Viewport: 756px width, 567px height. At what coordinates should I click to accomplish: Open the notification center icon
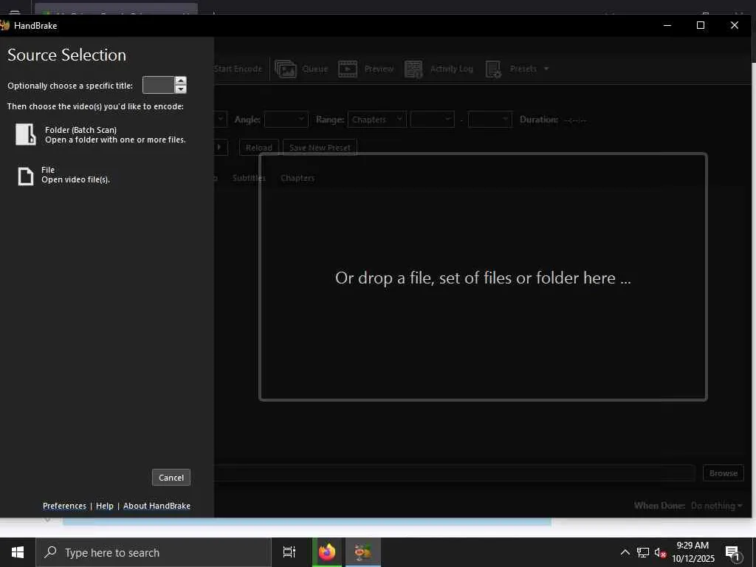(x=732, y=553)
